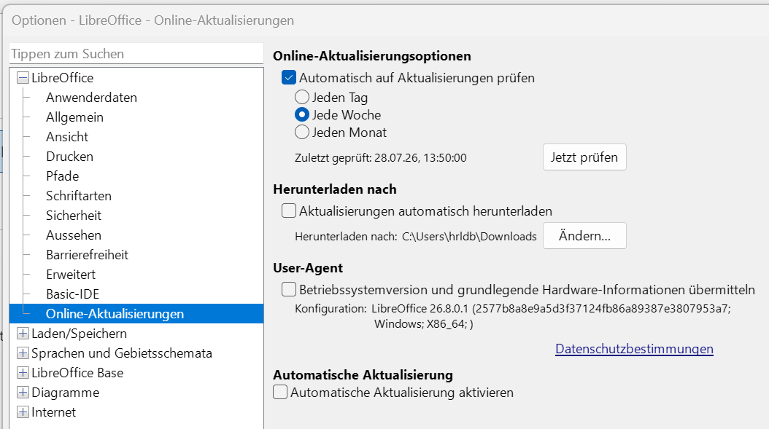The image size is (769, 429).
Task: Click the Zuletzt geprüft timestamp text
Action: coord(381,158)
